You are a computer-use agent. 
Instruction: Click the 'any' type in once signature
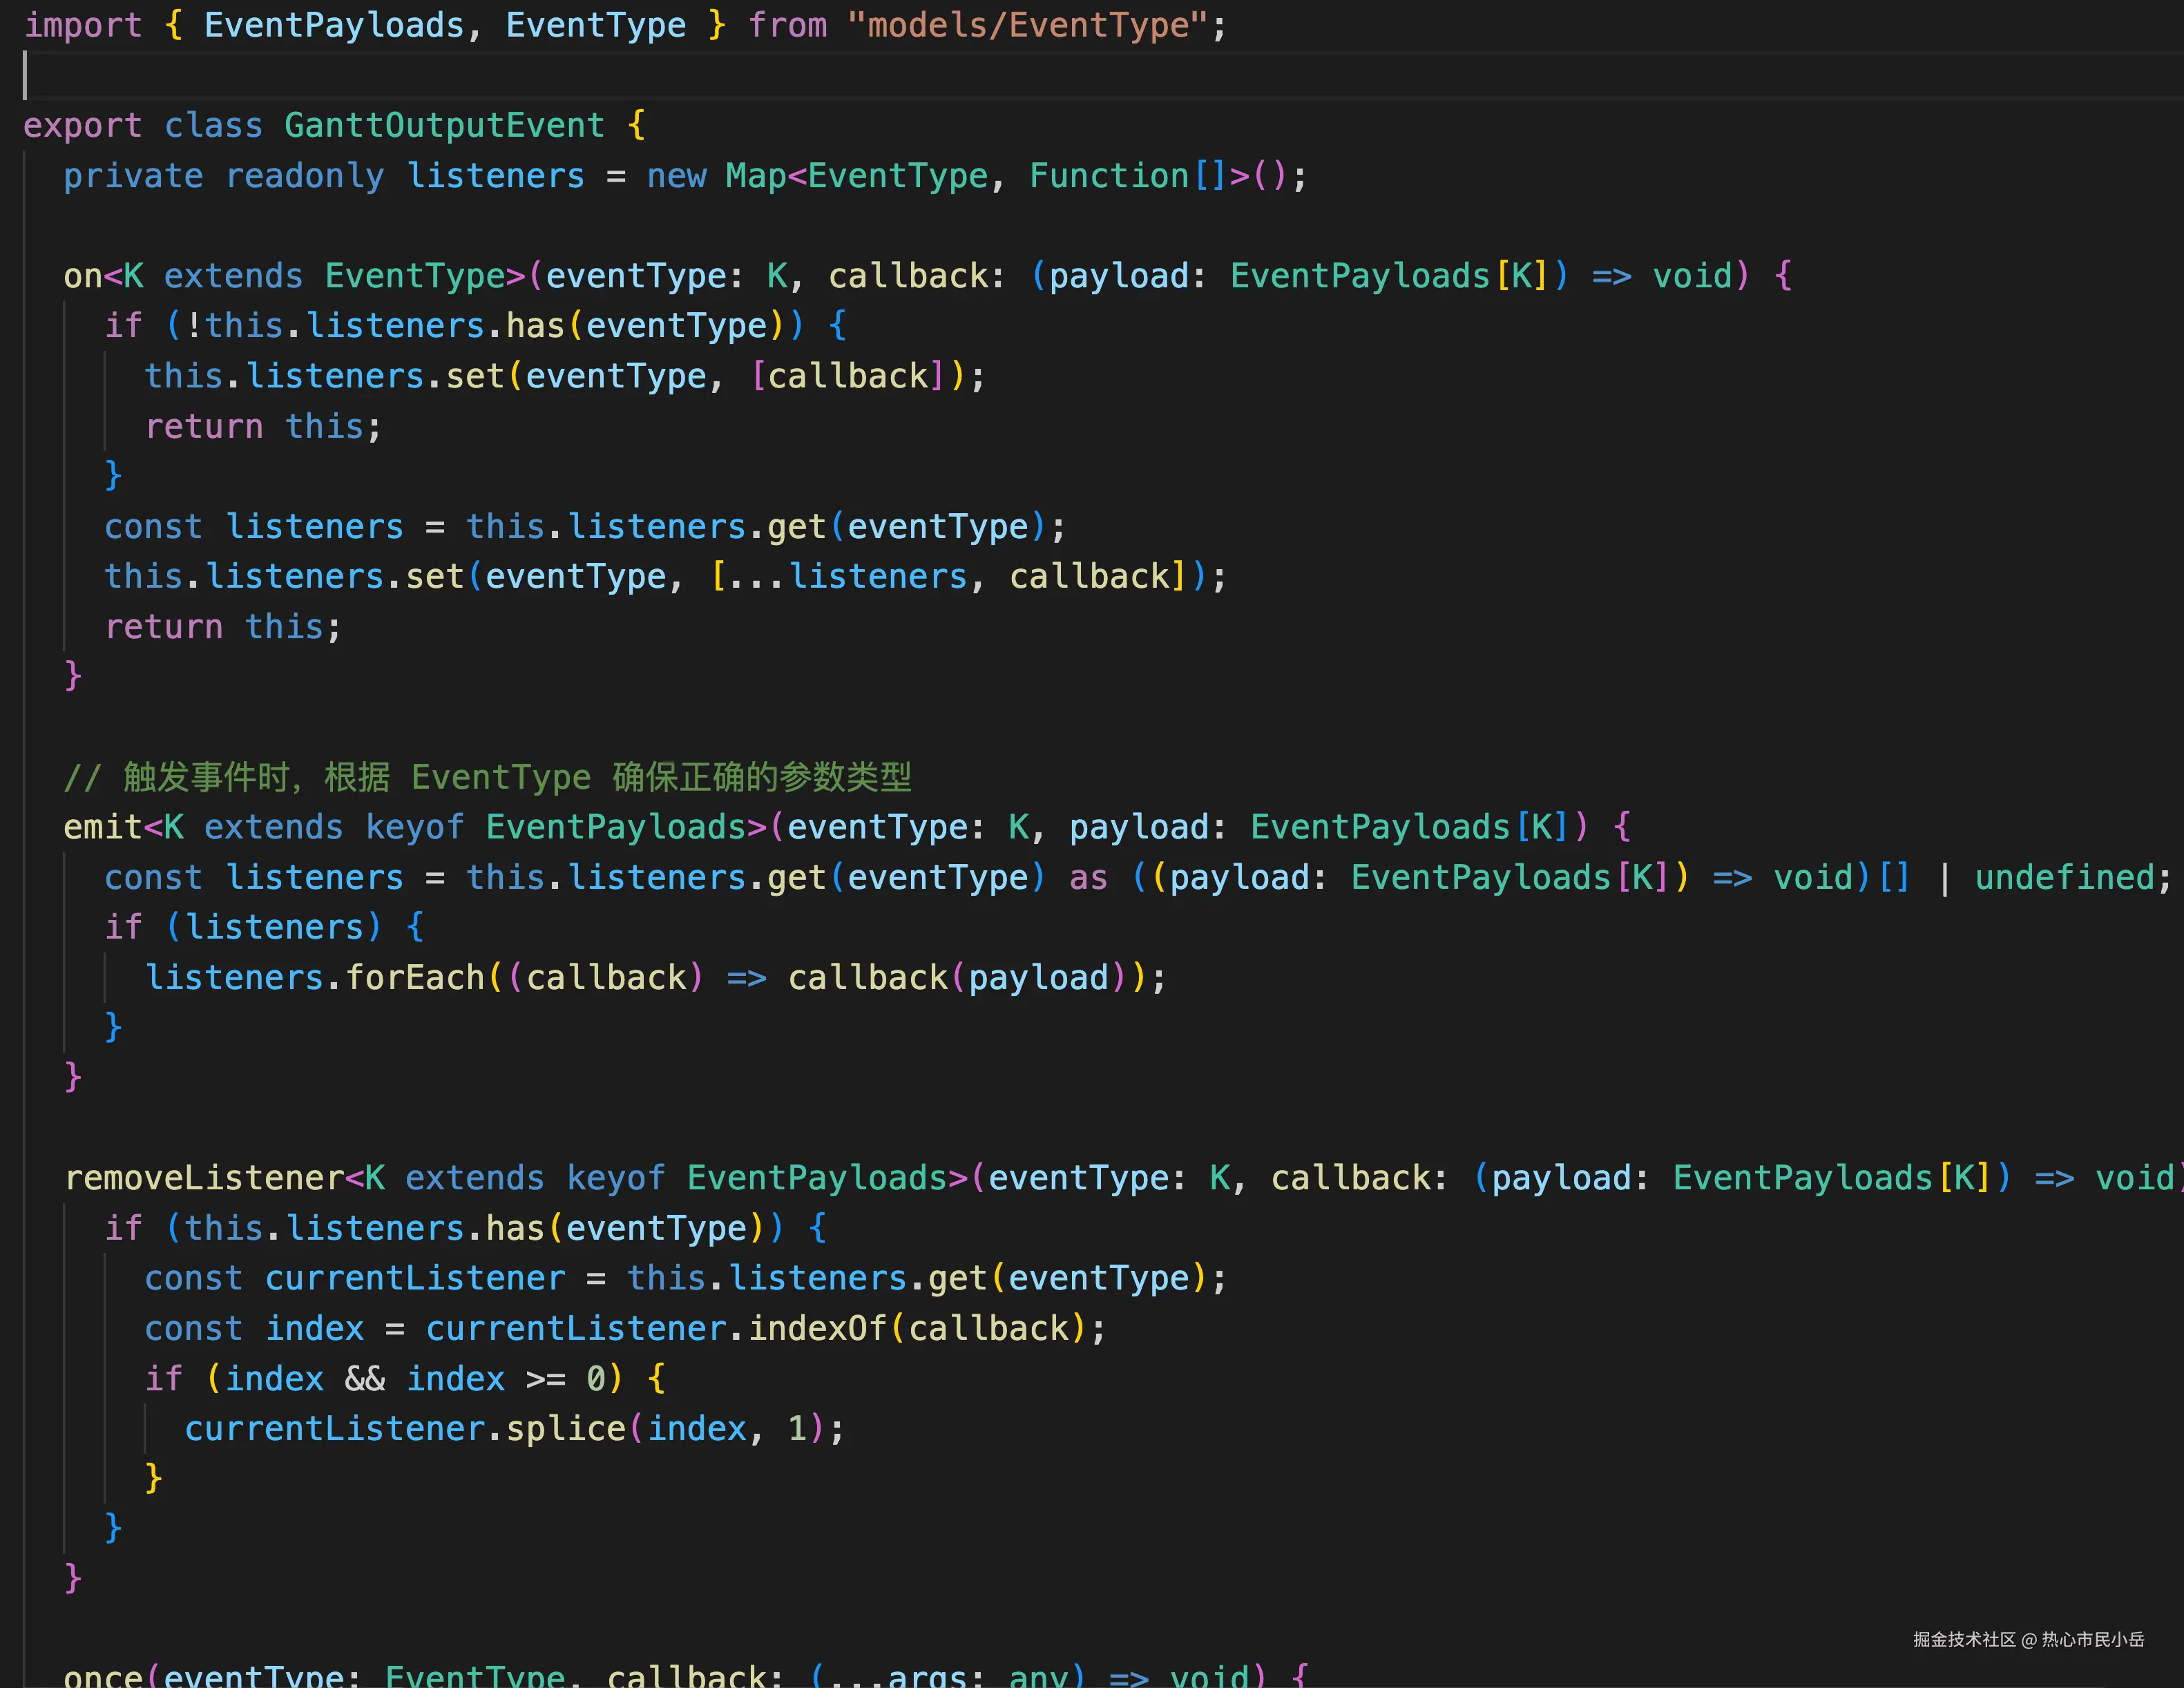1039,1674
